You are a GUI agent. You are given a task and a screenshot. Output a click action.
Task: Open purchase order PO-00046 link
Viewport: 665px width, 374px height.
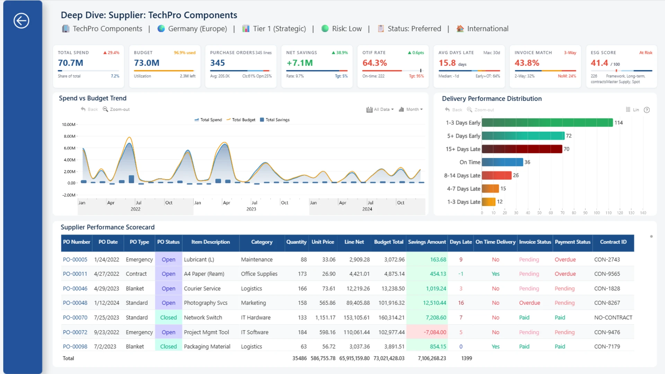(x=75, y=288)
